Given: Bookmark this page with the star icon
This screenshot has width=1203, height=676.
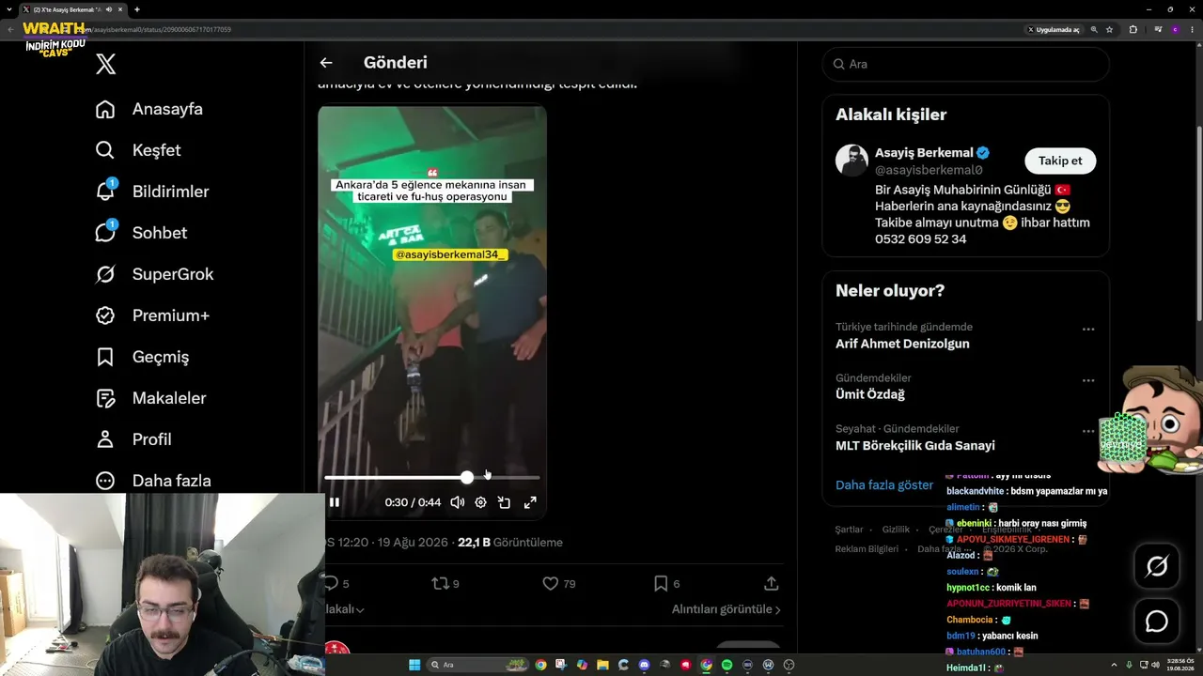Looking at the screenshot, I should [1109, 29].
